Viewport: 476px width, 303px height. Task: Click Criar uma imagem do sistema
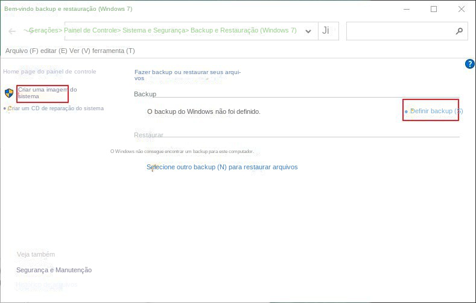47,93
